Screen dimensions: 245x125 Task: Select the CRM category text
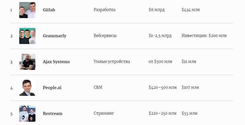pyautogui.click(x=98, y=88)
